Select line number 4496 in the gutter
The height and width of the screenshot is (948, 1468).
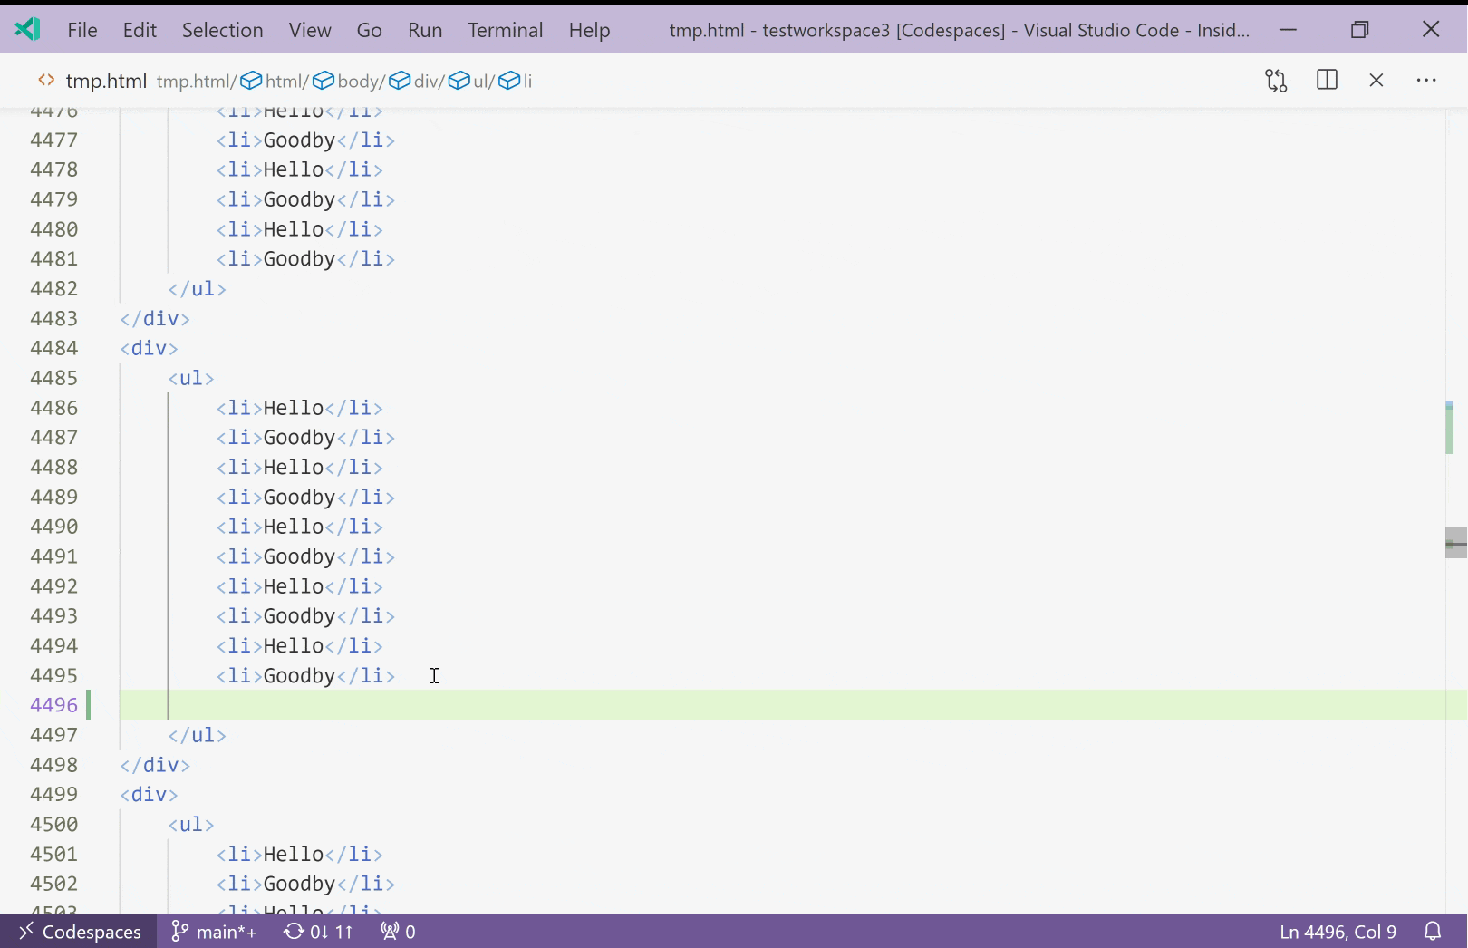coord(54,704)
